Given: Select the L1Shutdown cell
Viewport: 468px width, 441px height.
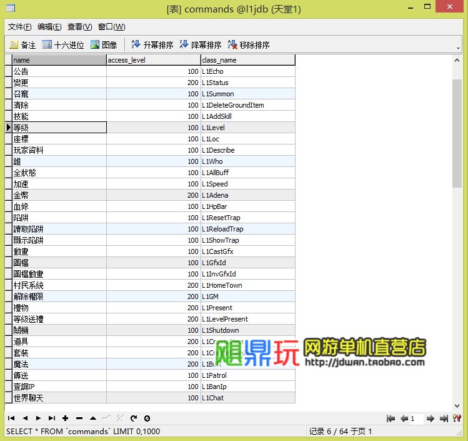Looking at the screenshot, I should point(248,330).
